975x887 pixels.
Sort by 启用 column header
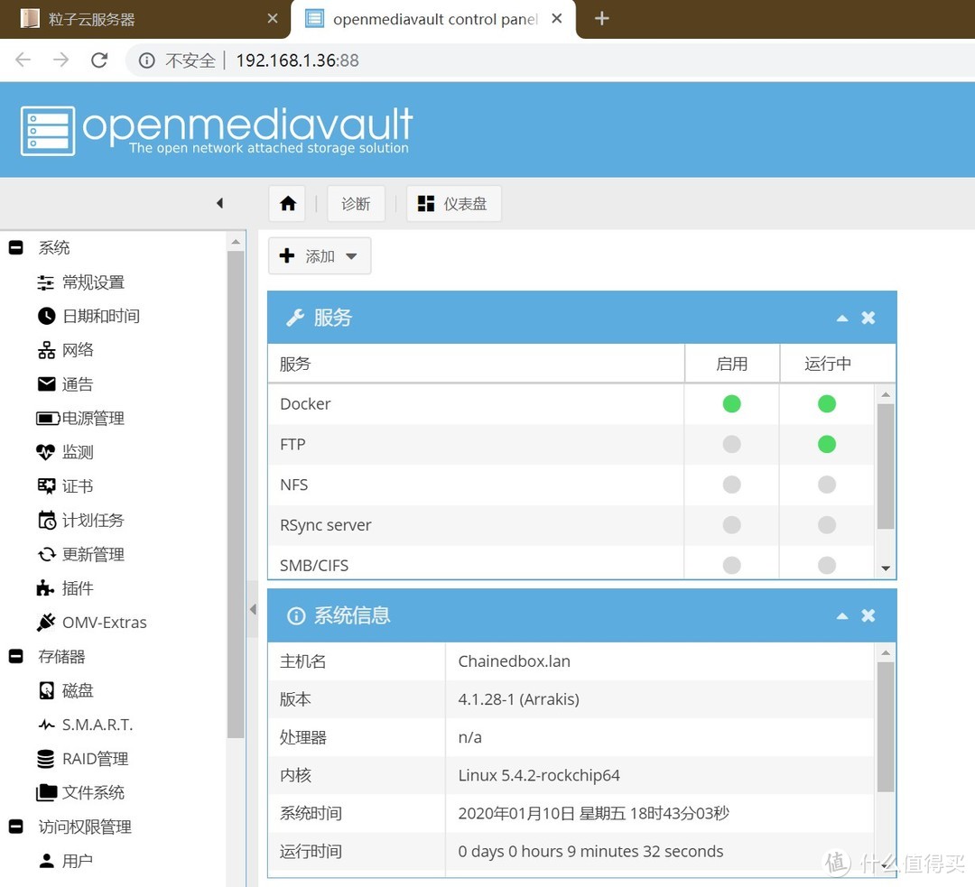(732, 364)
